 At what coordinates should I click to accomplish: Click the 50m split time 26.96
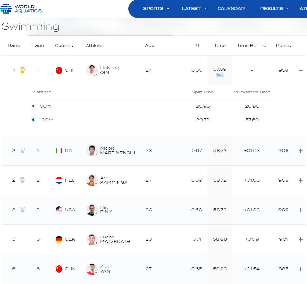(203, 106)
